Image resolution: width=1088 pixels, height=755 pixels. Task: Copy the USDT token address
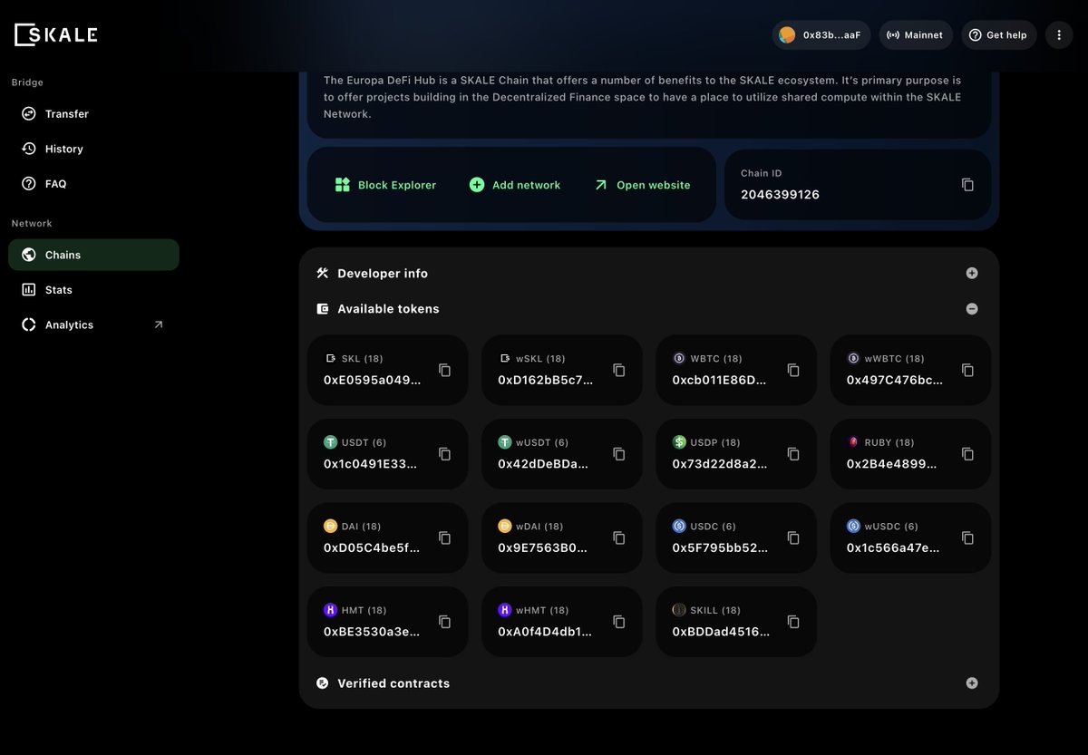click(x=444, y=454)
